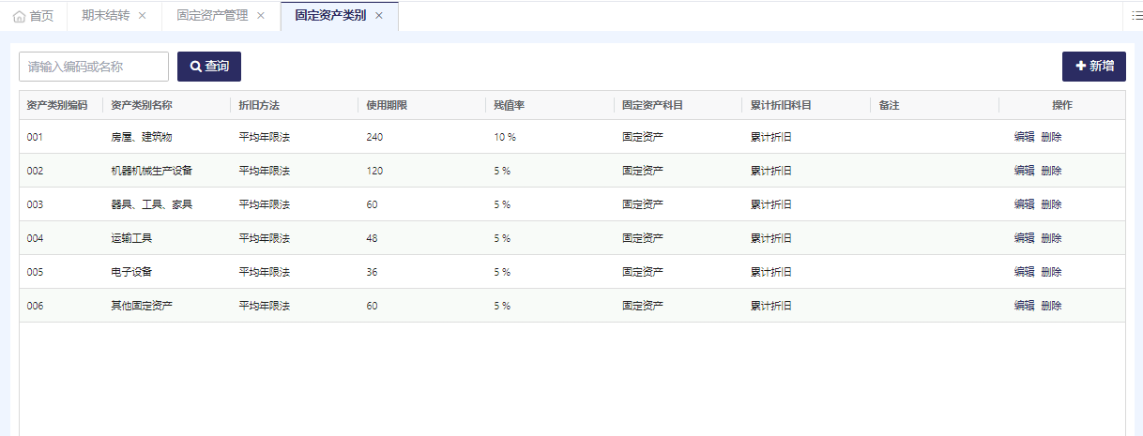The width and height of the screenshot is (1143, 436).
Task: Open the 首页 home tab
Action: point(34,16)
